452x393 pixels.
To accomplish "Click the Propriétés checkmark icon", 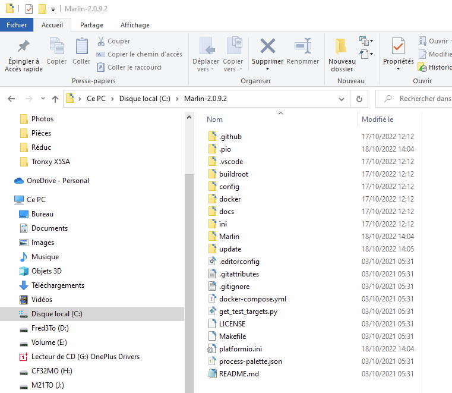I will 398,46.
